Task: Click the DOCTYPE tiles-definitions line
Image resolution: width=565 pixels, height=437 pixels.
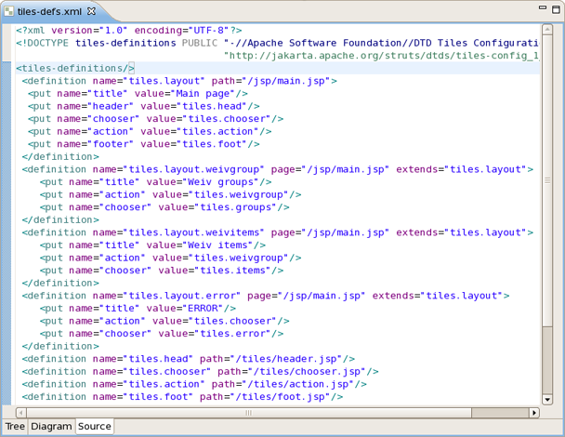Action: [278, 43]
